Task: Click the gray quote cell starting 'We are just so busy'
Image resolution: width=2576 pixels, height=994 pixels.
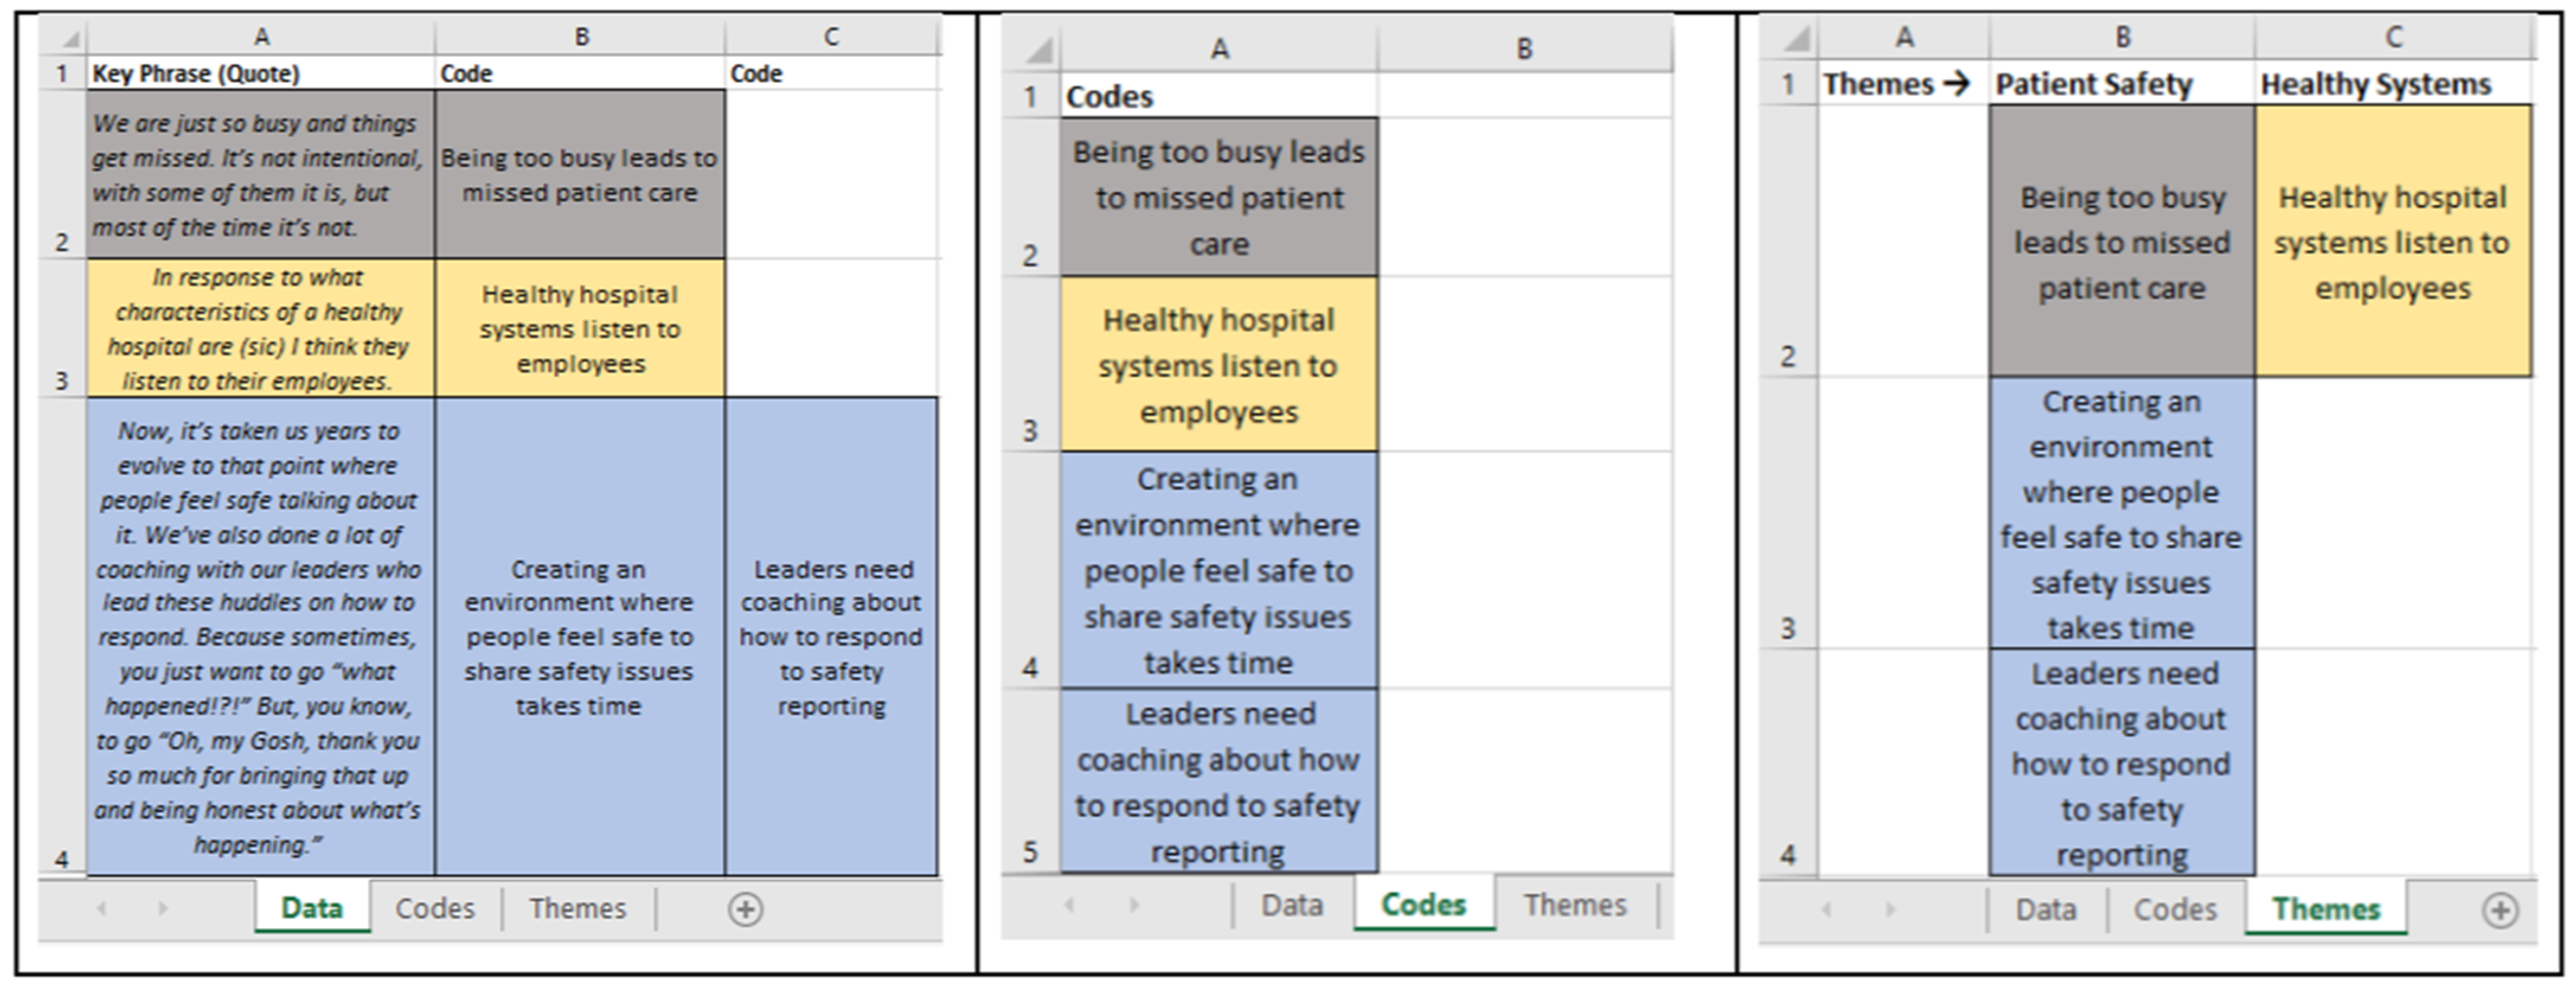Action: point(260,175)
